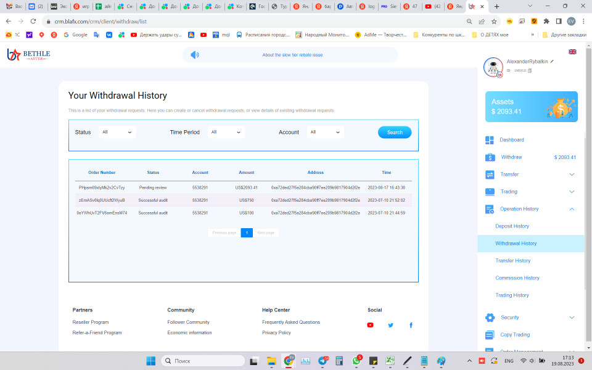Image resolution: width=592 pixels, height=370 pixels.
Task: Open the Status filter dropdown
Action: pyautogui.click(x=117, y=132)
